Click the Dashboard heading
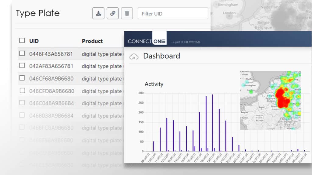This screenshot has width=312, height=175. click(x=162, y=56)
